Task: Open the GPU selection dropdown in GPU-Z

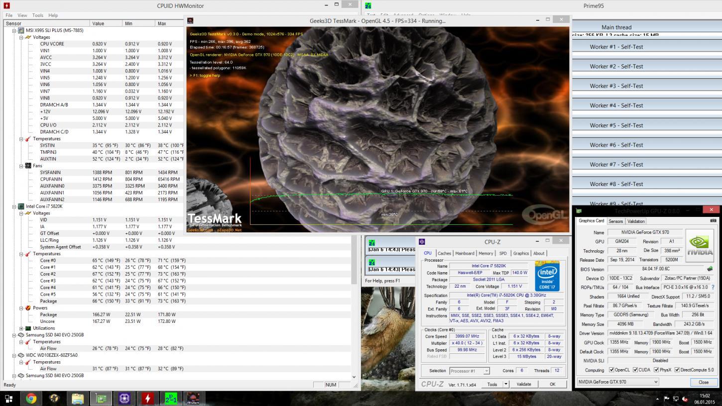Action: point(617,382)
